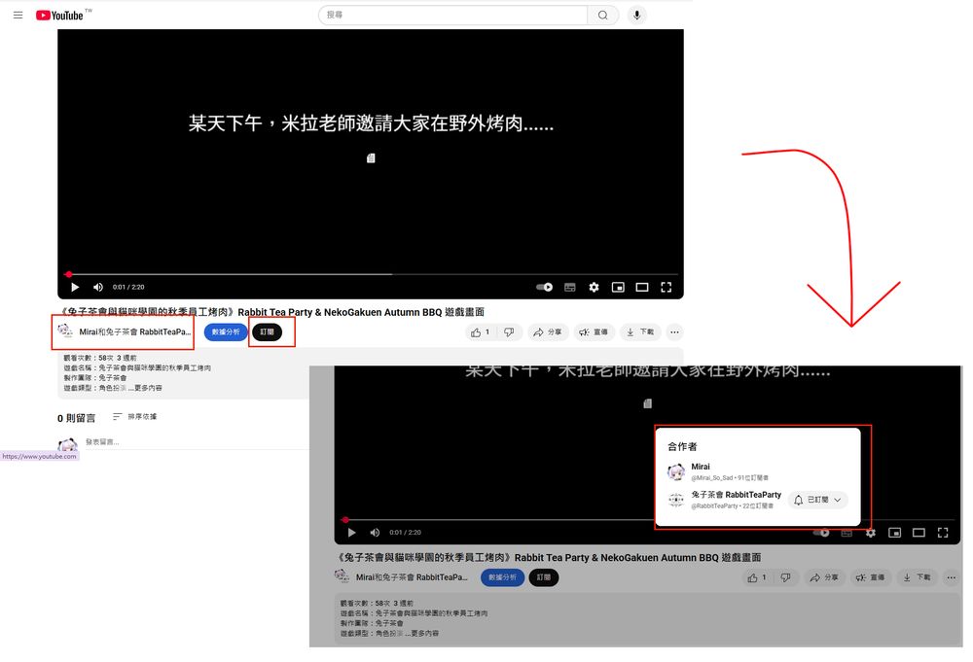Click the black 訂閱 button in dimmed screenshot
Screen dimensions: 973x662
[544, 577]
